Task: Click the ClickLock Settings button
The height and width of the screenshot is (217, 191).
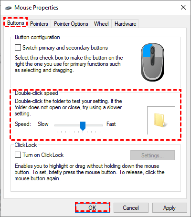Action: click(152, 155)
